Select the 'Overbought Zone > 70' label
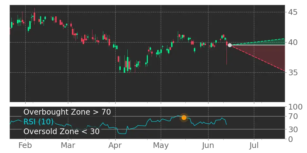307x153 pixels. (x=67, y=112)
